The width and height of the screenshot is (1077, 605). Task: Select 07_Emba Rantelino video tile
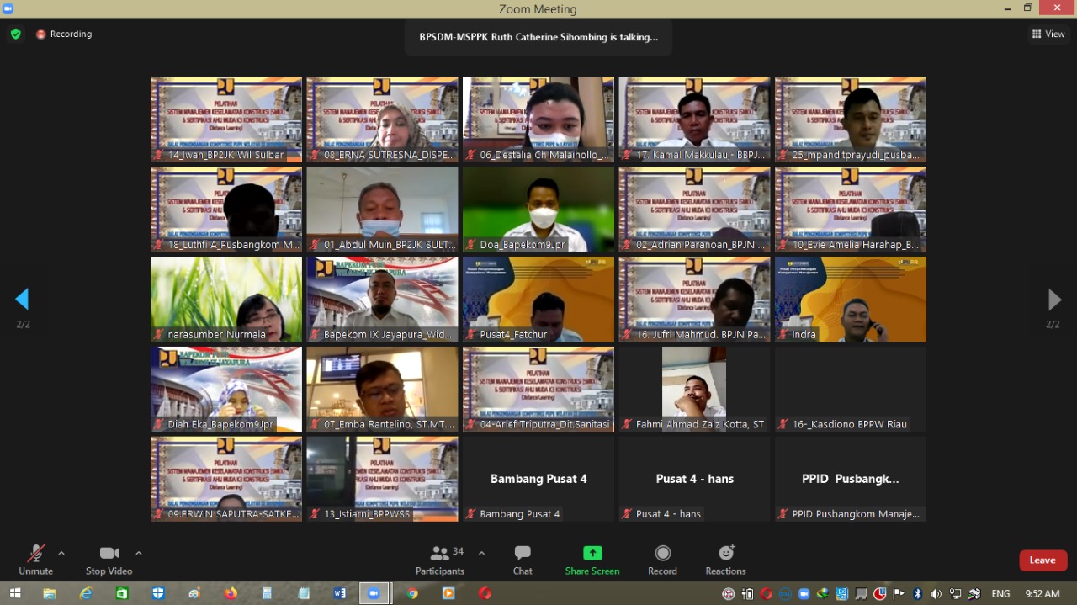tap(382, 389)
